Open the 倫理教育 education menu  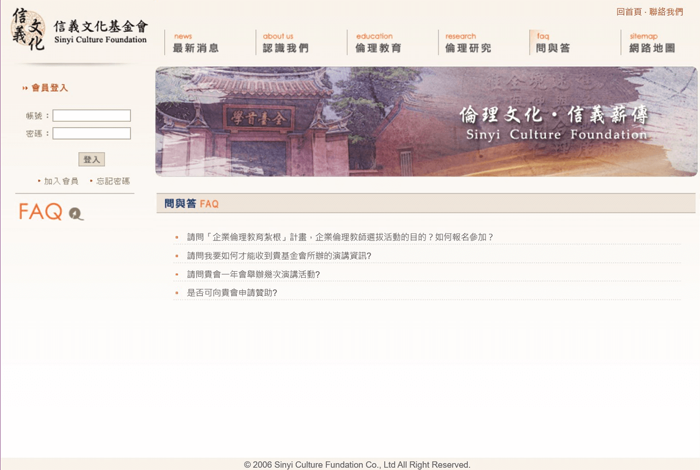378,43
